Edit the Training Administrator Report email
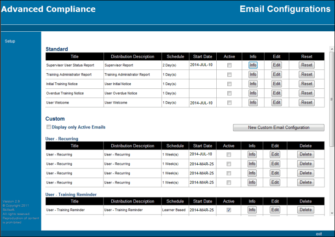This screenshot has height=237, width=335. tap(276, 75)
